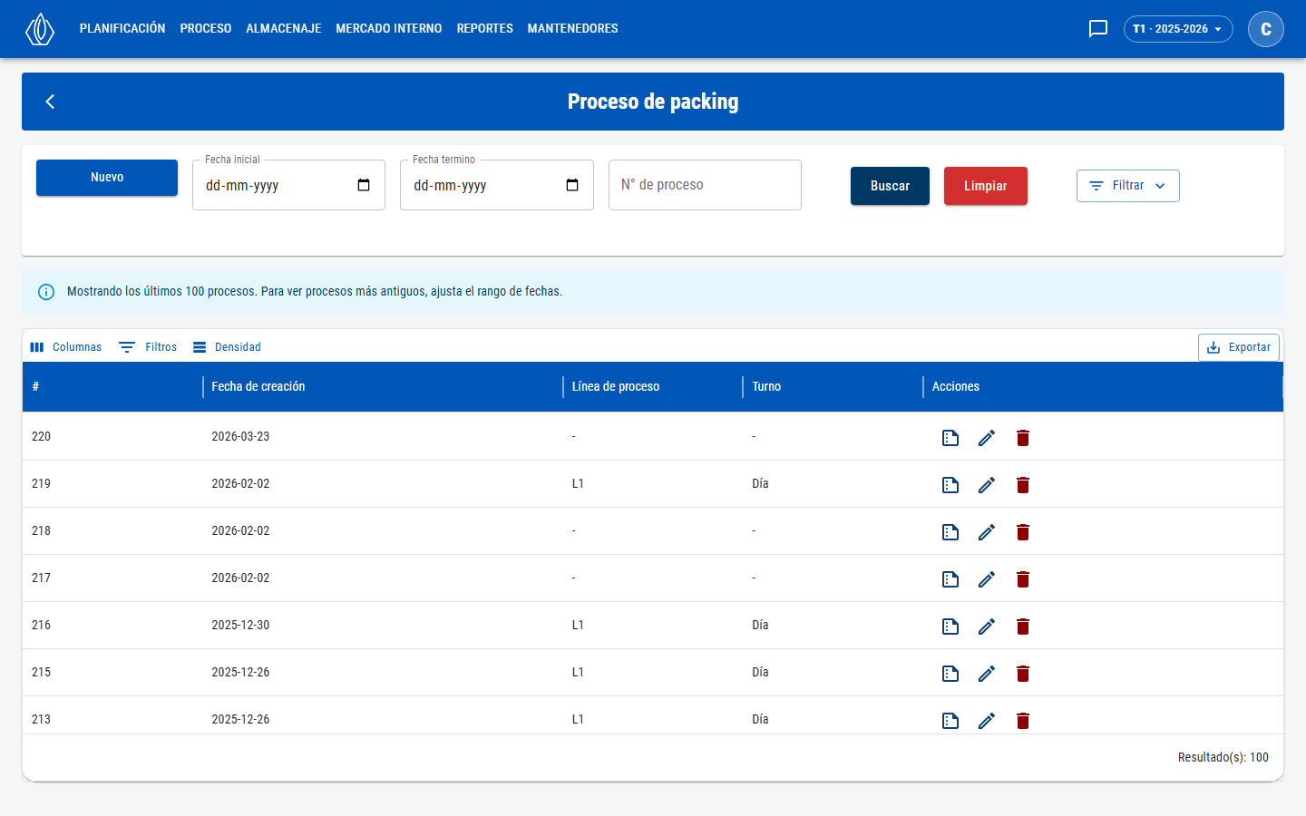Open Proceso menu
The width and height of the screenshot is (1306, 816).
point(206,29)
